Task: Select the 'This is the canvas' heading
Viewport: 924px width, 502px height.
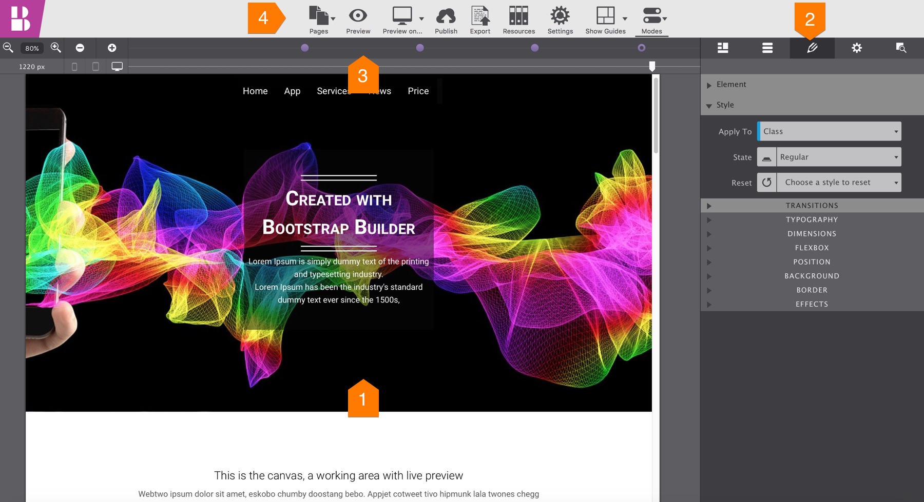Action: click(339, 476)
